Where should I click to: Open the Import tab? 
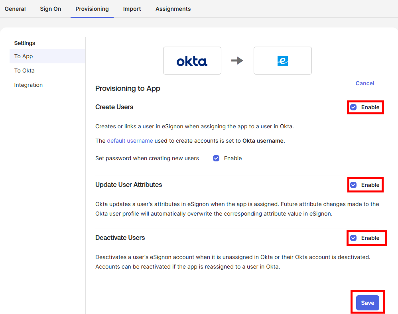click(132, 9)
